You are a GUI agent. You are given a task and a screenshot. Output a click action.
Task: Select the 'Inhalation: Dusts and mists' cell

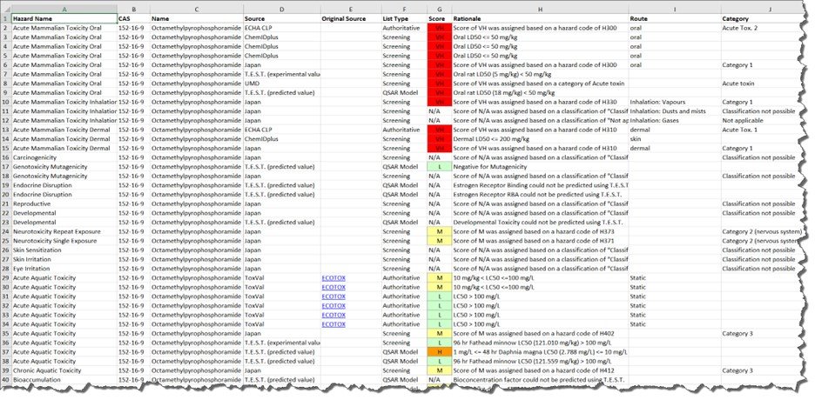click(x=675, y=111)
